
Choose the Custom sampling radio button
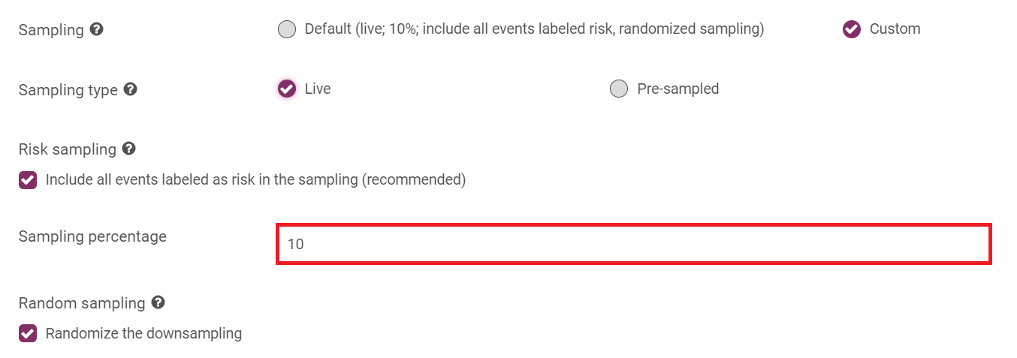point(852,29)
